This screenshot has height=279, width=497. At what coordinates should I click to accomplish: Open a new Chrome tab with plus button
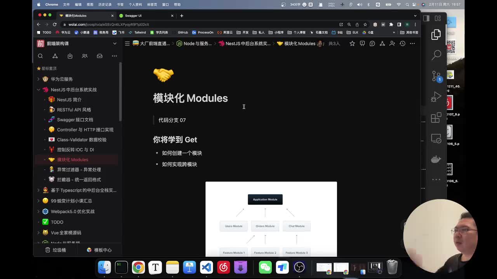[x=181, y=16]
